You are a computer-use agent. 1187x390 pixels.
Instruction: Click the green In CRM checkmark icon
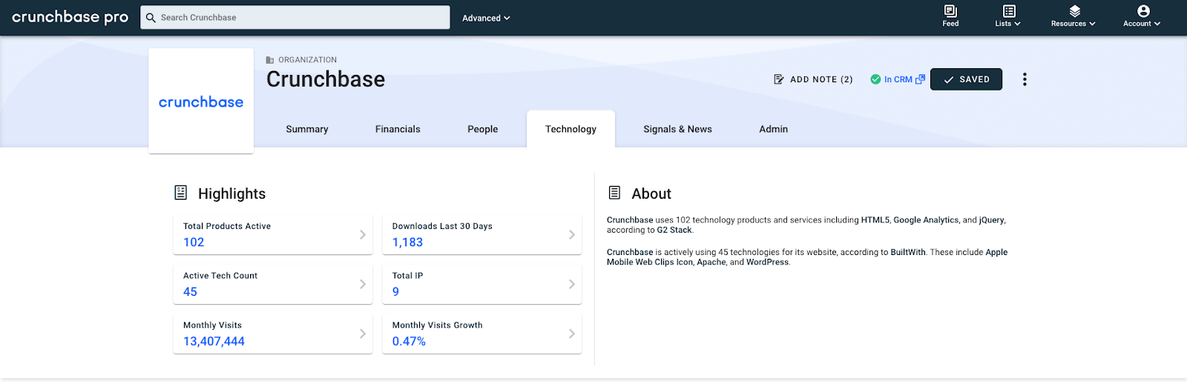click(875, 79)
